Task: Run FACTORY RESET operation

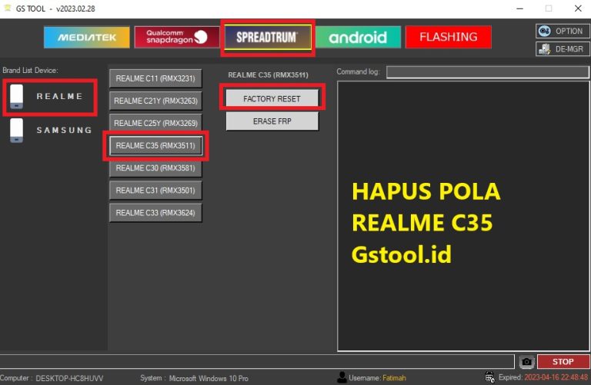Action: click(x=272, y=98)
